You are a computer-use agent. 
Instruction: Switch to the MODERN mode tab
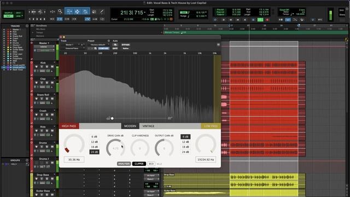130,126
